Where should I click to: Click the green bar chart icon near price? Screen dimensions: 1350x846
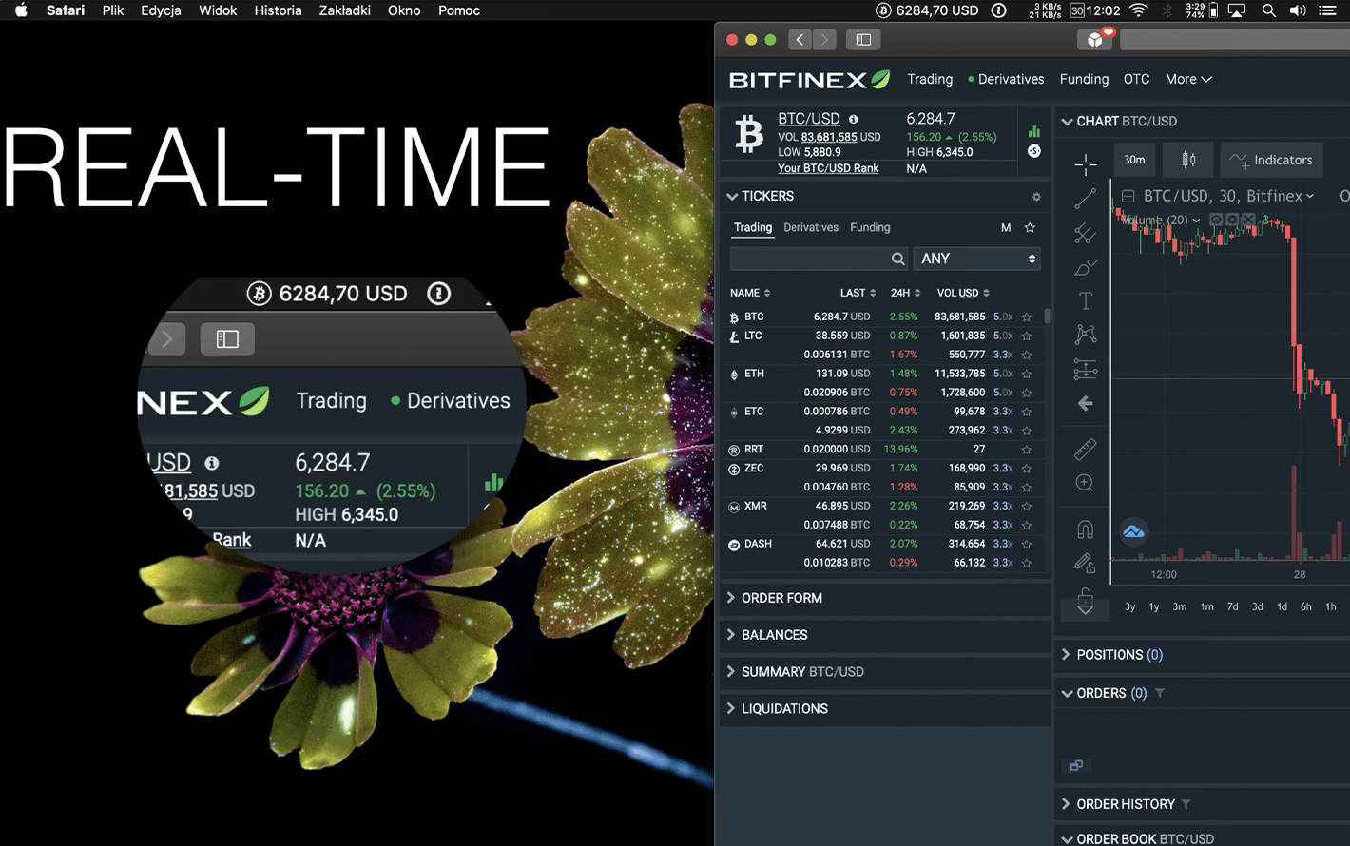[1034, 132]
